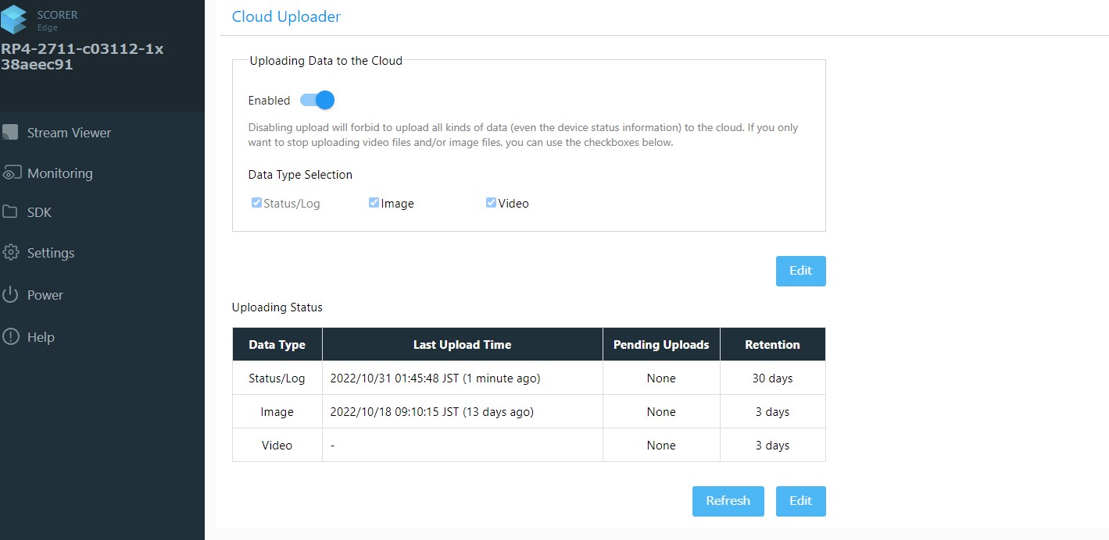Click the SCORER Edge cube logo
The image size is (1109, 540).
(13, 20)
